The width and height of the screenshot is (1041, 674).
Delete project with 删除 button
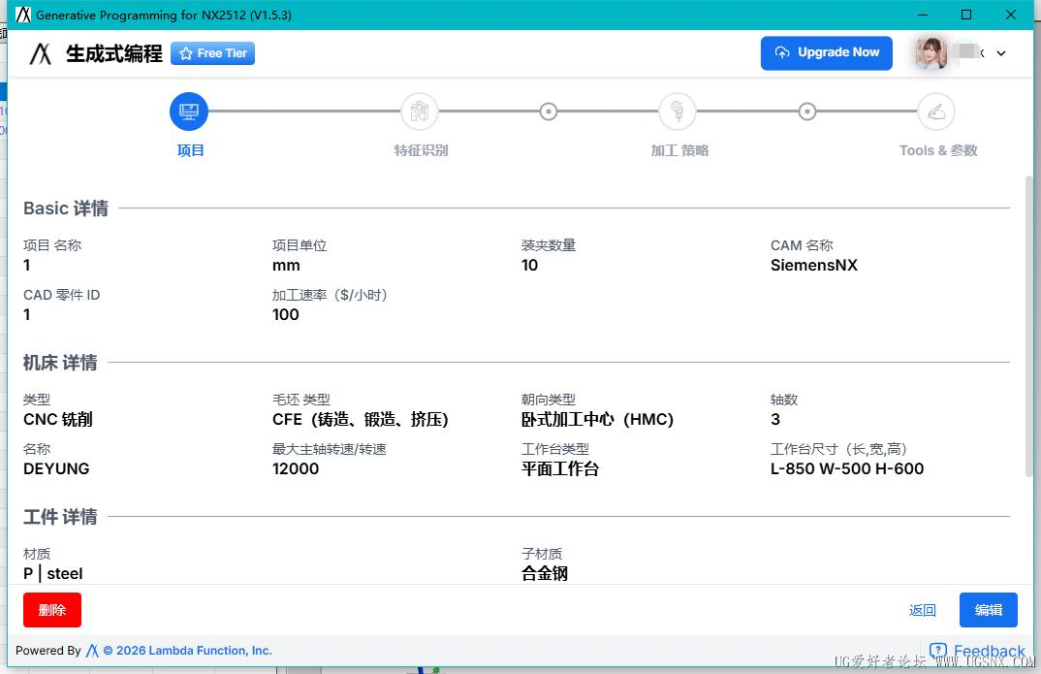[x=52, y=610]
